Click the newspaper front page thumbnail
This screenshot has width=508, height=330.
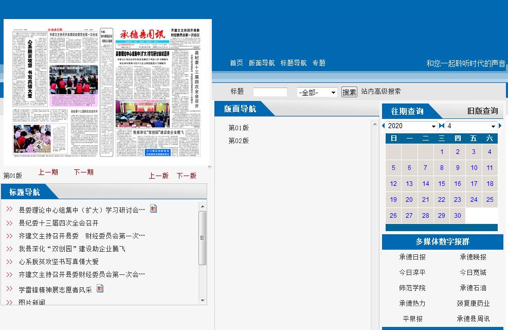coord(107,93)
